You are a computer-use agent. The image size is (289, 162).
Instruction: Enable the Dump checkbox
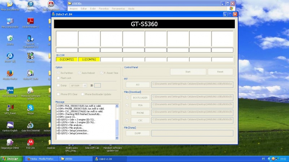58,85
